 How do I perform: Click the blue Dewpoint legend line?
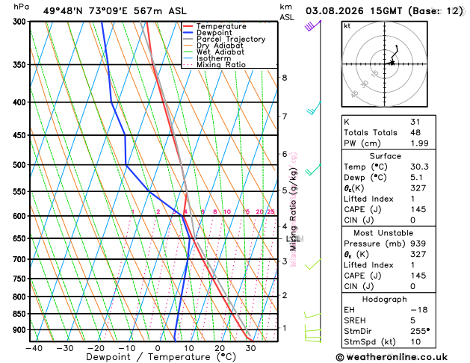pos(188,33)
